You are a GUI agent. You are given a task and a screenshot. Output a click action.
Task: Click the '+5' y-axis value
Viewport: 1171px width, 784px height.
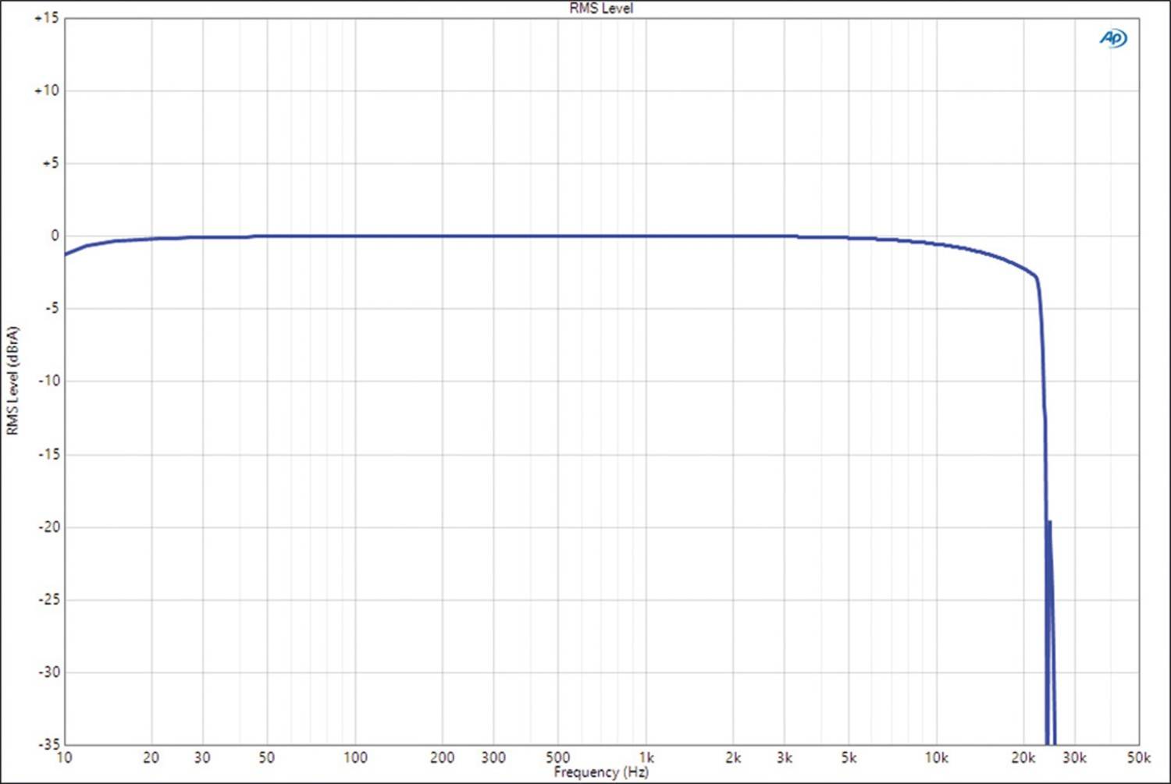coord(50,163)
